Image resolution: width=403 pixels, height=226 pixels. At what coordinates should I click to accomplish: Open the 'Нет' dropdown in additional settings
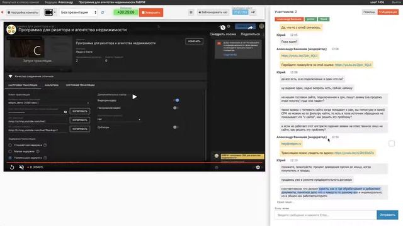point(119,119)
